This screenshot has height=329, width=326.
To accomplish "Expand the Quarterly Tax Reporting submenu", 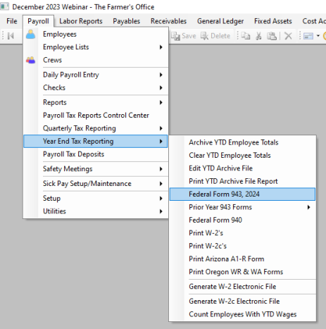I will [96, 128].
